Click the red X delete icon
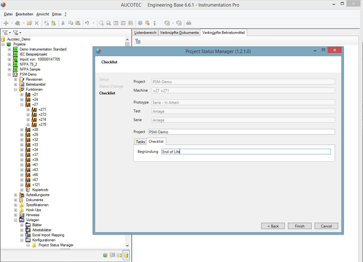The image size is (363, 262). click(x=37, y=23)
